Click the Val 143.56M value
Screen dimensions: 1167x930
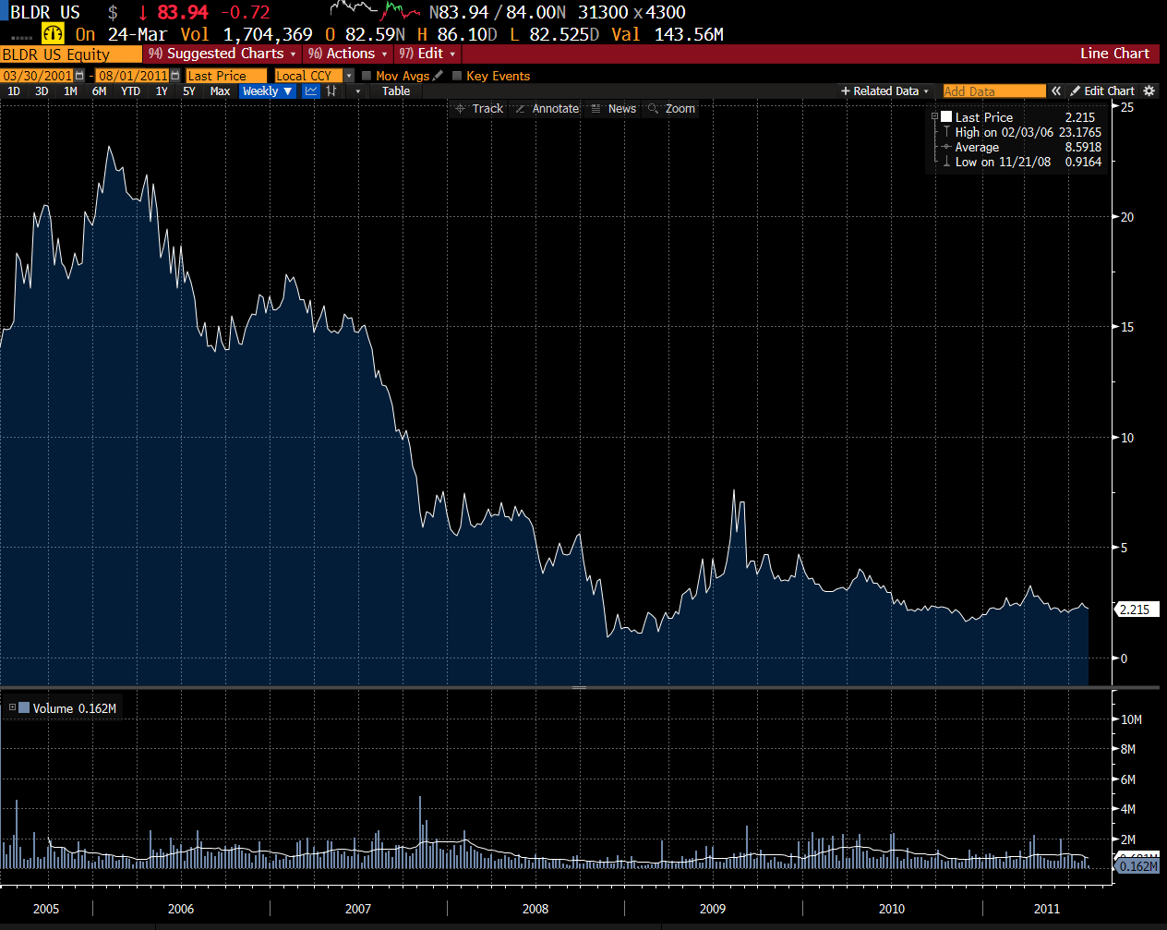tap(668, 34)
